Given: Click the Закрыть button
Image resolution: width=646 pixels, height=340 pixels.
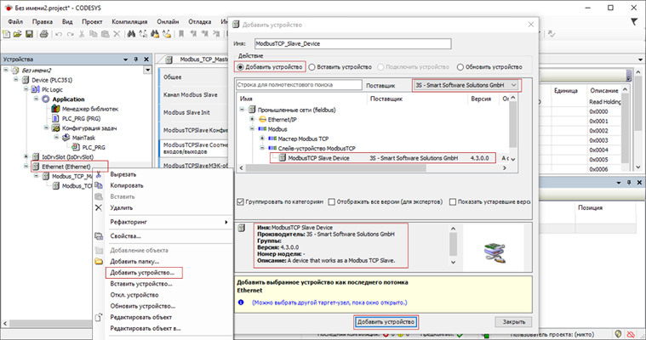Looking at the screenshot, I should click(513, 322).
